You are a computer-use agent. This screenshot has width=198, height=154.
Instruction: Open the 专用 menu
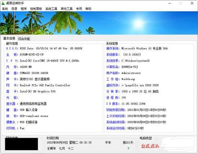pos(79,9)
